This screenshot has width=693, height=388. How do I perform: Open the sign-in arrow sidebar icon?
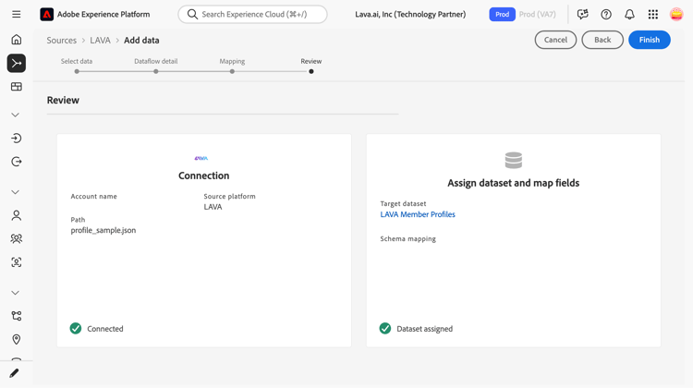[x=17, y=139]
